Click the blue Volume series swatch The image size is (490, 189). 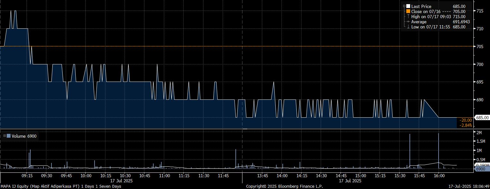tap(9, 136)
